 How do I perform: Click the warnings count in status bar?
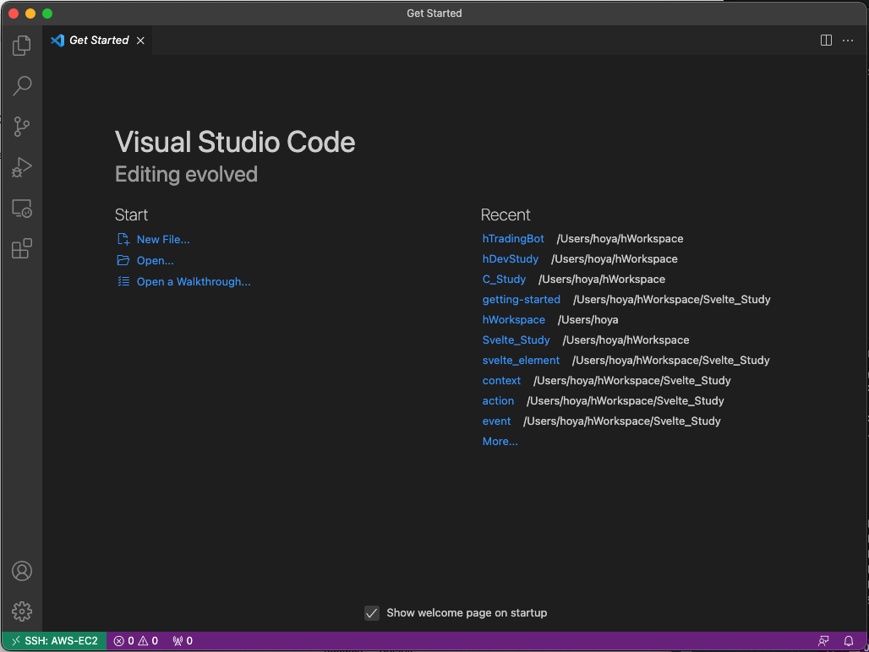pos(148,641)
